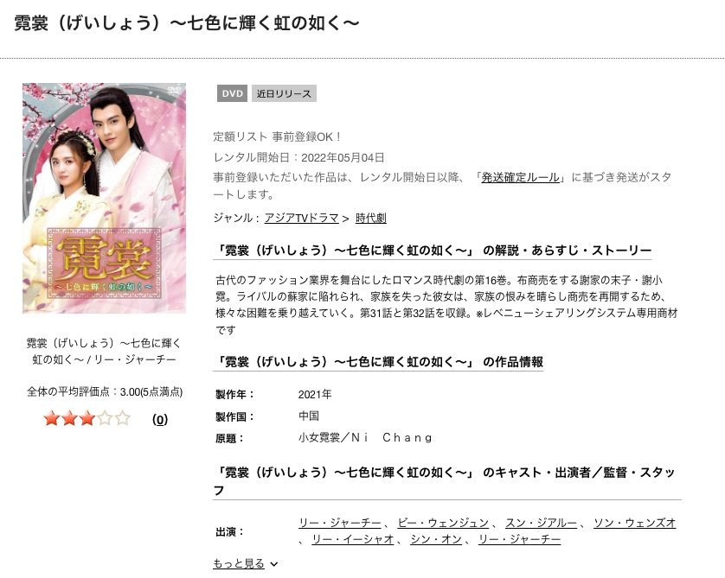Click the second orange rating star
Viewport: 725px width, 578px height.
(x=69, y=419)
